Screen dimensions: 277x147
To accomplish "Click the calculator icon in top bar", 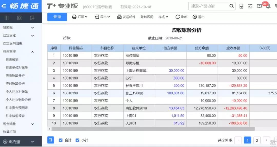I will [241, 6].
